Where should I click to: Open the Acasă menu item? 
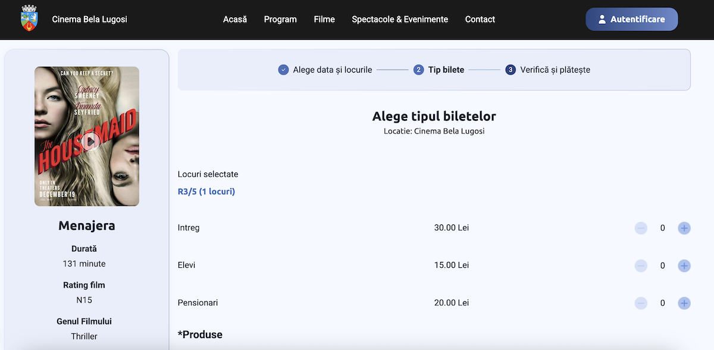click(235, 19)
